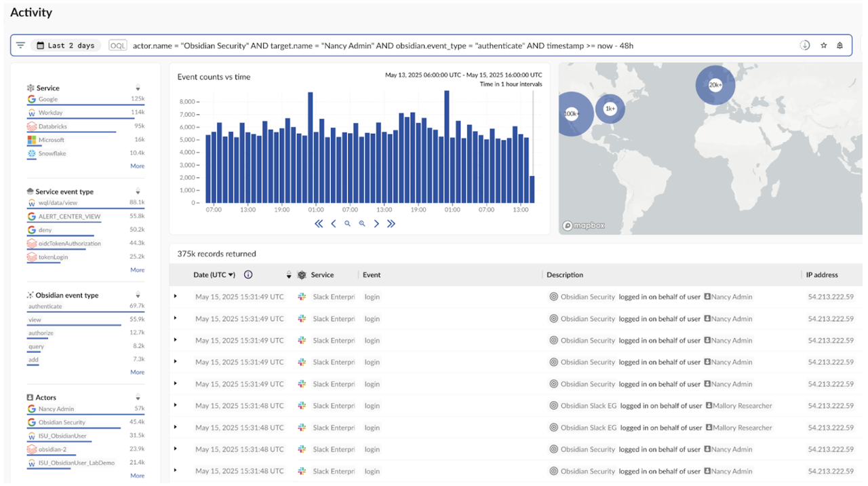This screenshot has width=868, height=486.
Task: Click the info icon beside Date (UTC)
Action: coord(248,275)
